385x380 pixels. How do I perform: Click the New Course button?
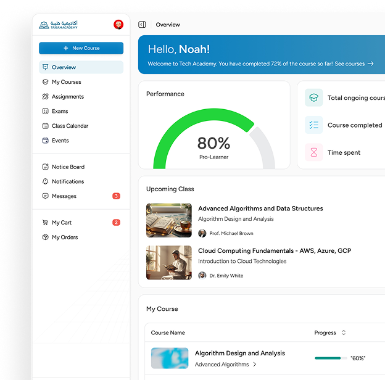coord(81,48)
